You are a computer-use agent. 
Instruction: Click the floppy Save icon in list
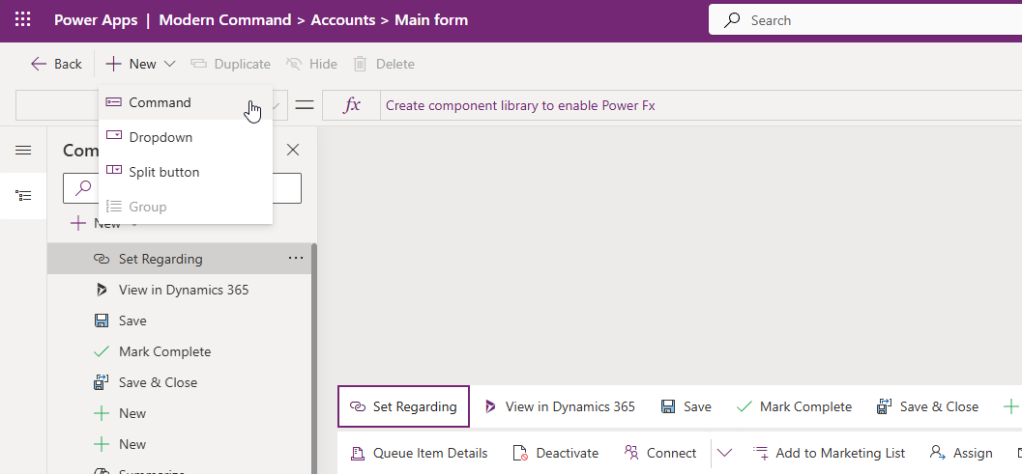[x=101, y=321]
